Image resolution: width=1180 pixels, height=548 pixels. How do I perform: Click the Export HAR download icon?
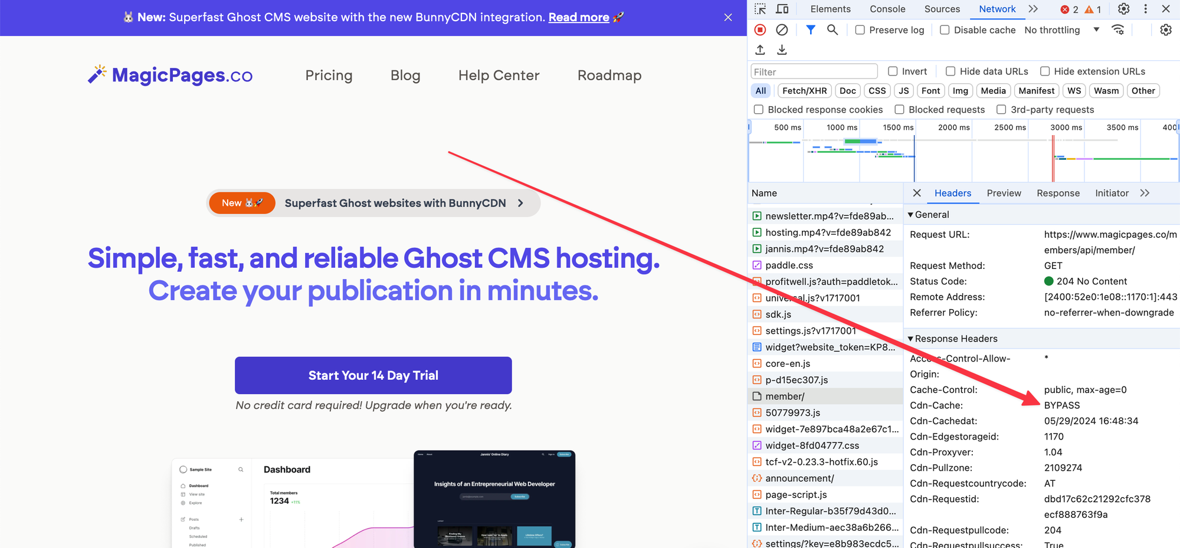[x=782, y=50]
